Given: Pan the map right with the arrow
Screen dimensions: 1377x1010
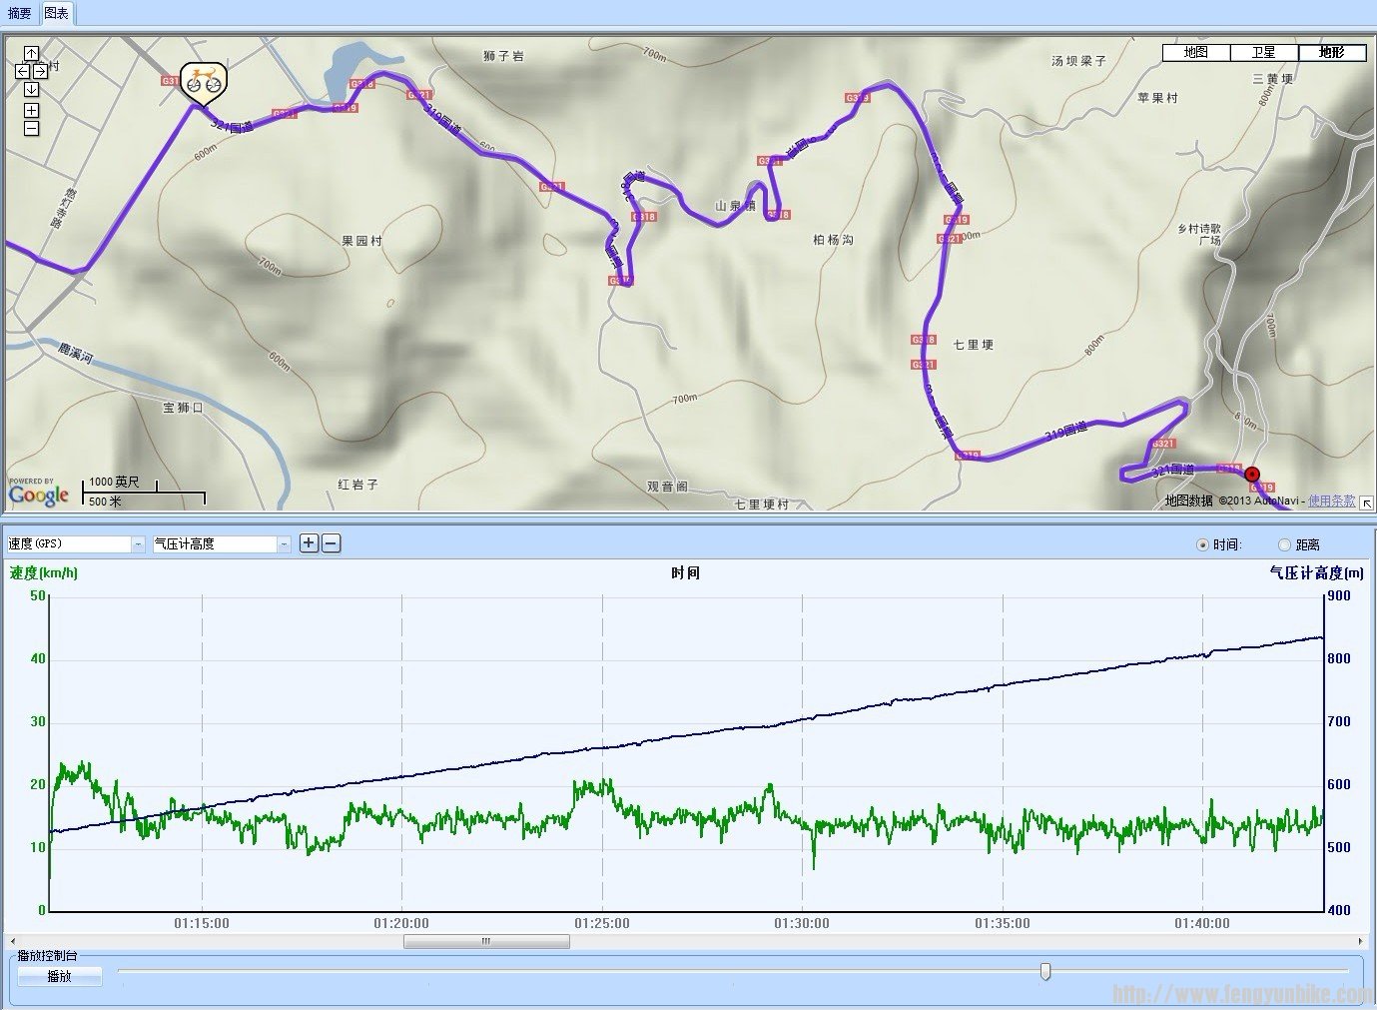Looking at the screenshot, I should [40, 71].
